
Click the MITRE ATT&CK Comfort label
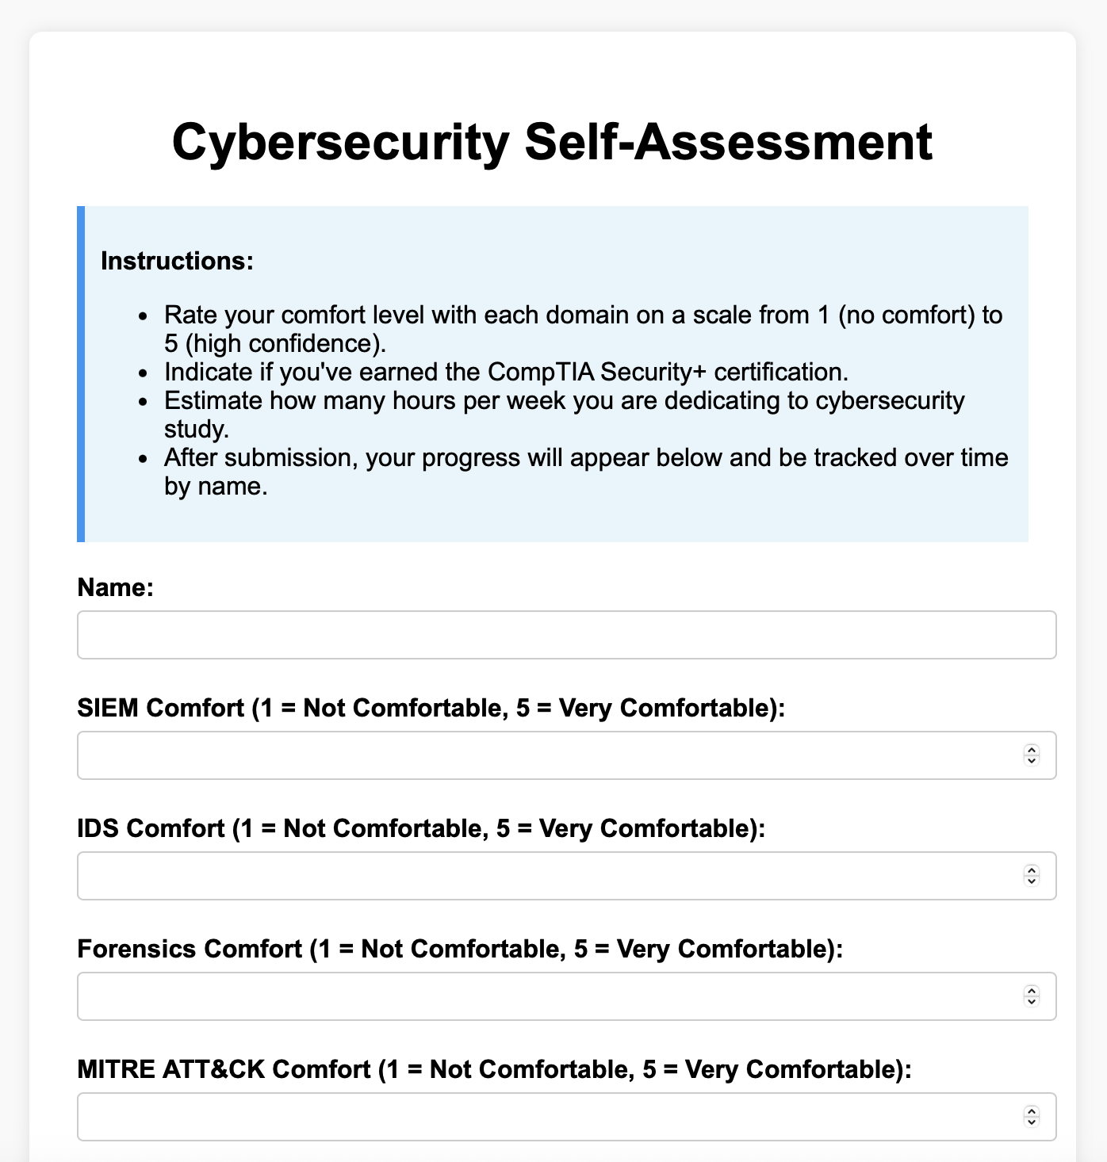(x=494, y=1069)
